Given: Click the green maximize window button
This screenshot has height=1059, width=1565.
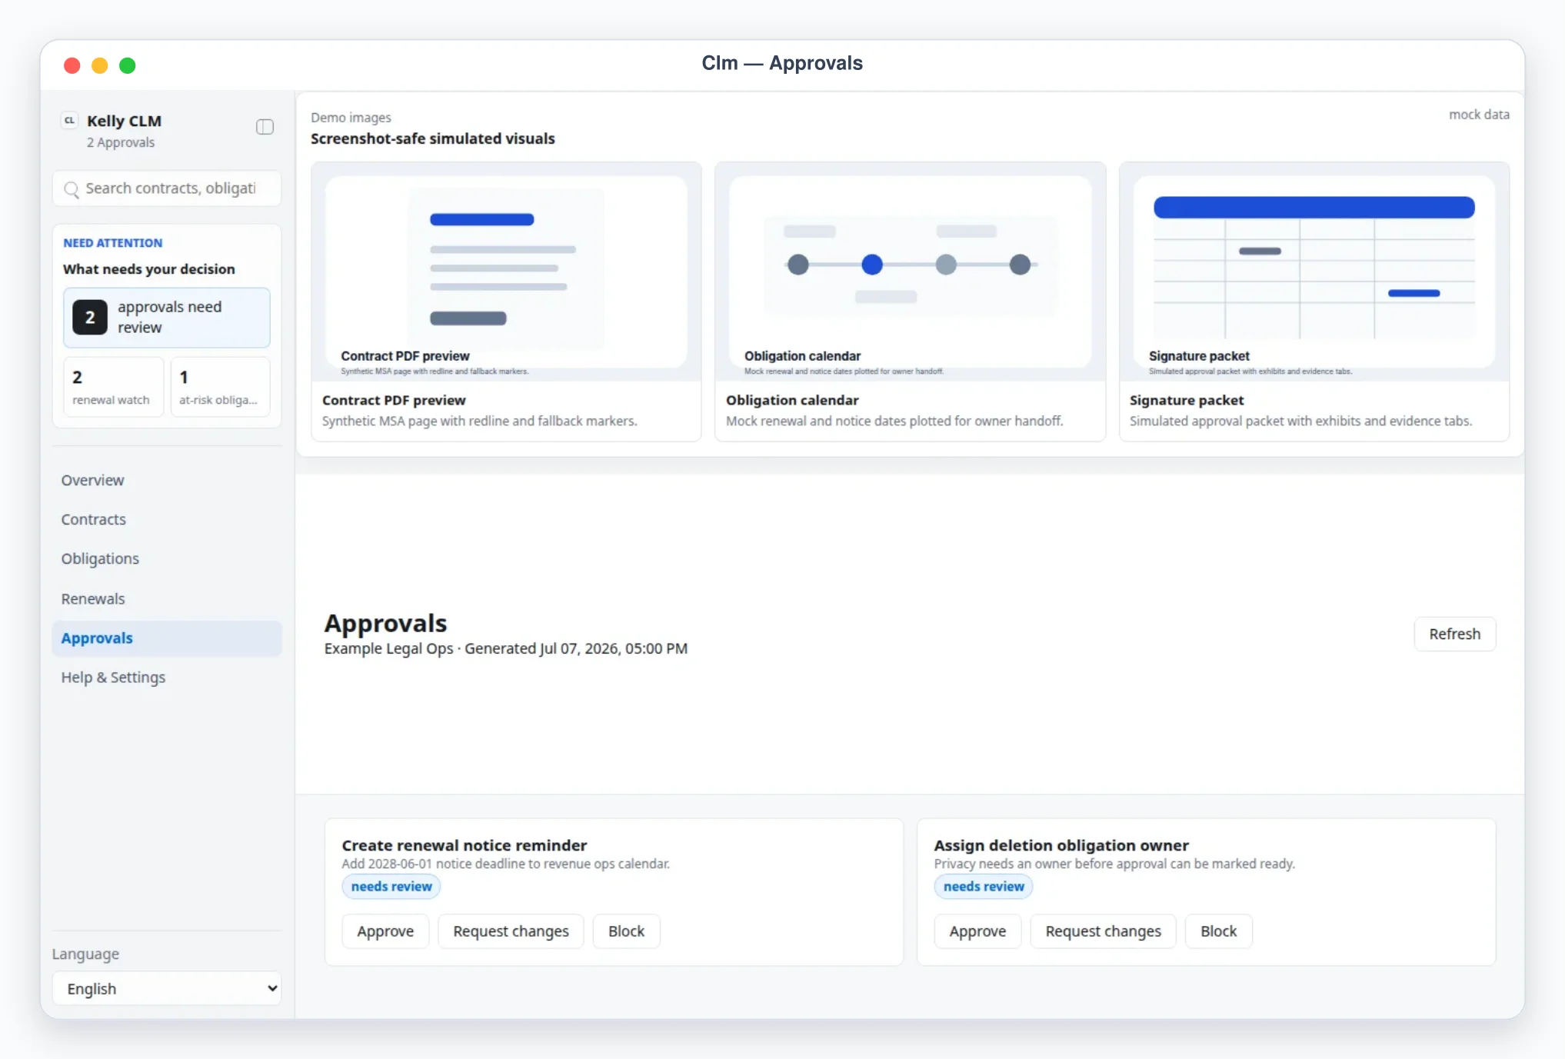Looking at the screenshot, I should click(128, 65).
